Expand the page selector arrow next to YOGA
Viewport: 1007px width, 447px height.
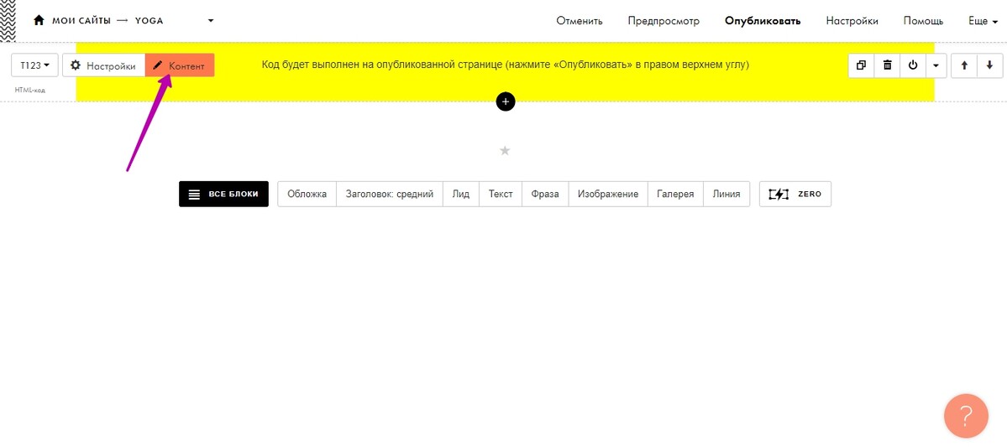coord(210,20)
